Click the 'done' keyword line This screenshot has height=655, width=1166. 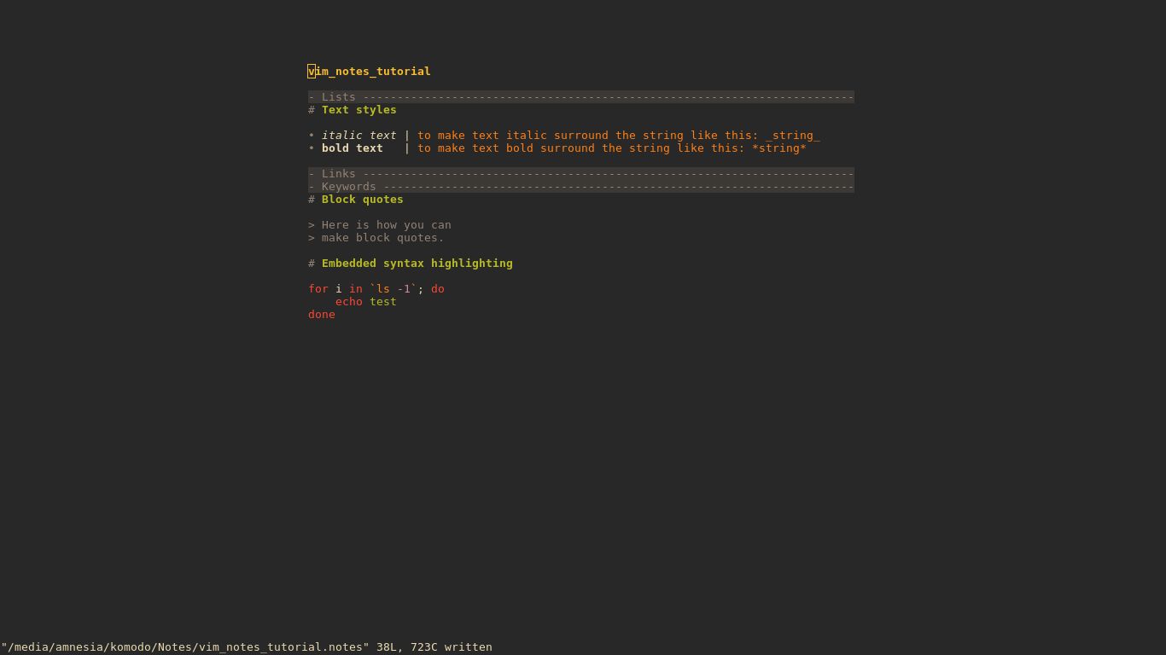click(x=322, y=315)
